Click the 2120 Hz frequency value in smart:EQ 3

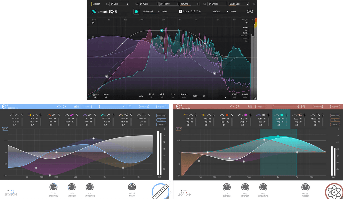pos(151,95)
